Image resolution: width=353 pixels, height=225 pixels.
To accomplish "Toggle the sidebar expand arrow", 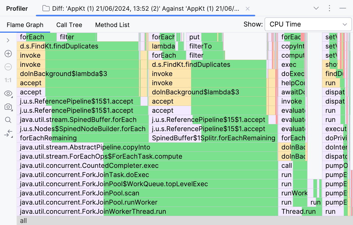I will [8, 40].
